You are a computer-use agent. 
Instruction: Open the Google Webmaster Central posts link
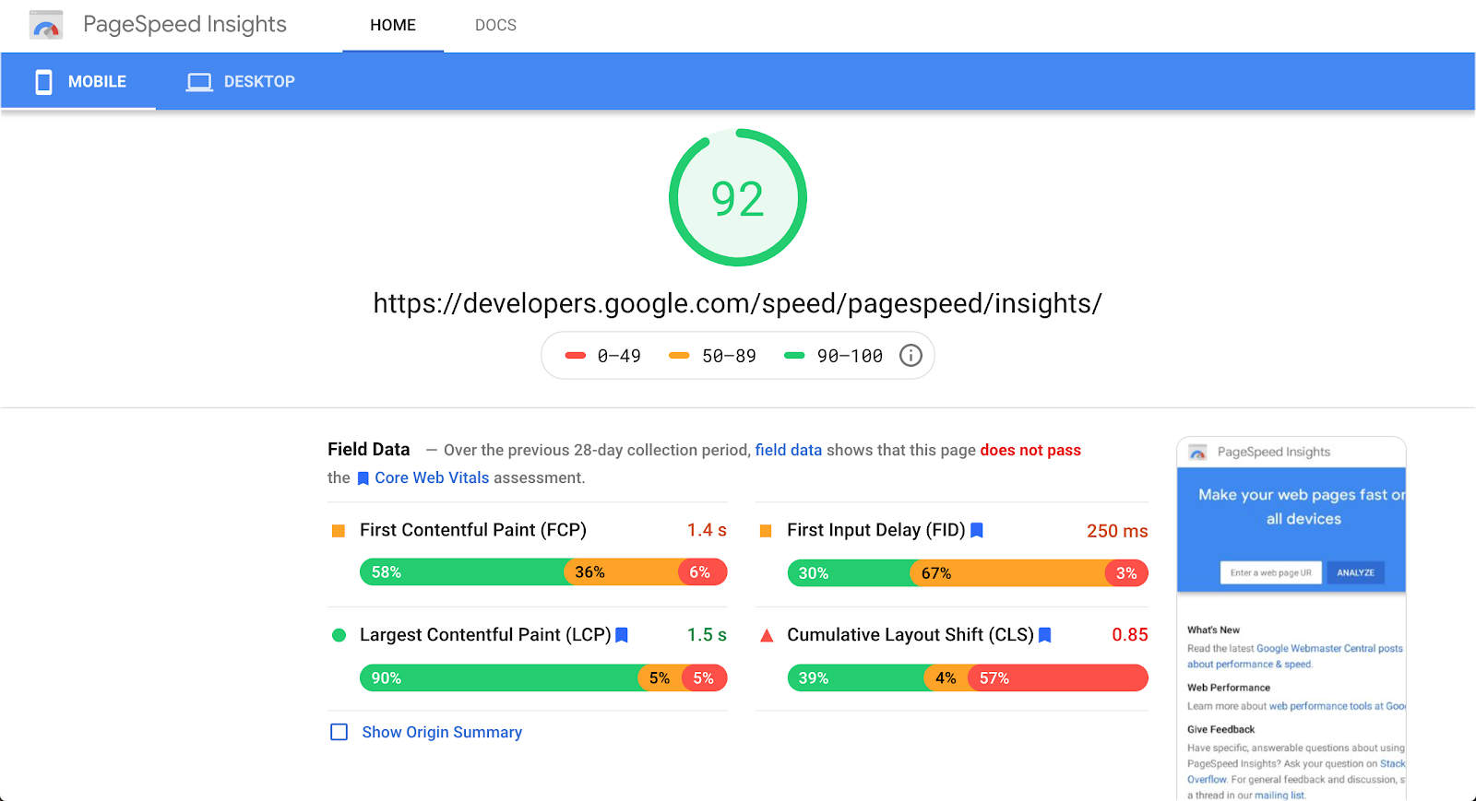pos(1329,649)
